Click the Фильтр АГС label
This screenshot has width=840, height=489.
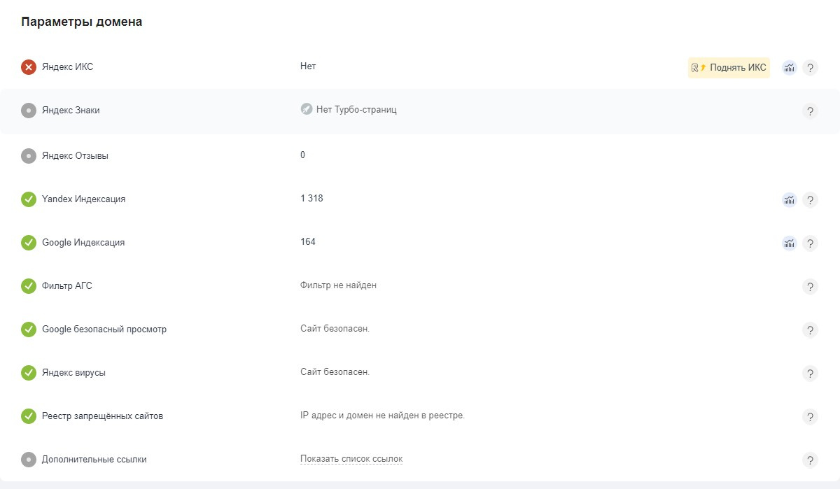coord(67,286)
